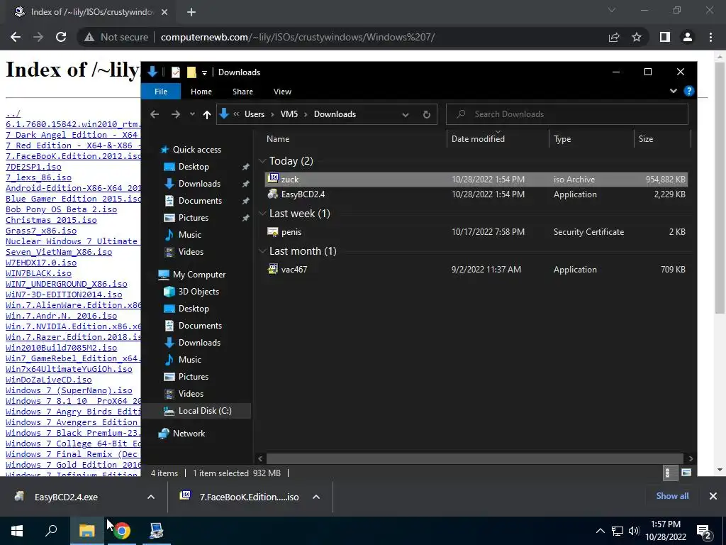This screenshot has height=545, width=726.
Task: Click the Explorer back arrow
Action: (x=155, y=114)
